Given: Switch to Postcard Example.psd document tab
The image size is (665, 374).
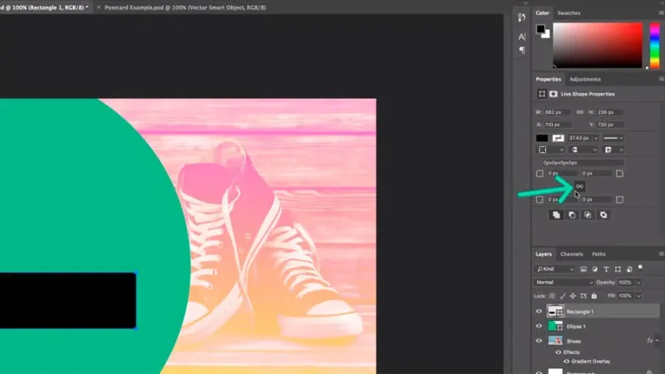Looking at the screenshot, I should [185, 7].
